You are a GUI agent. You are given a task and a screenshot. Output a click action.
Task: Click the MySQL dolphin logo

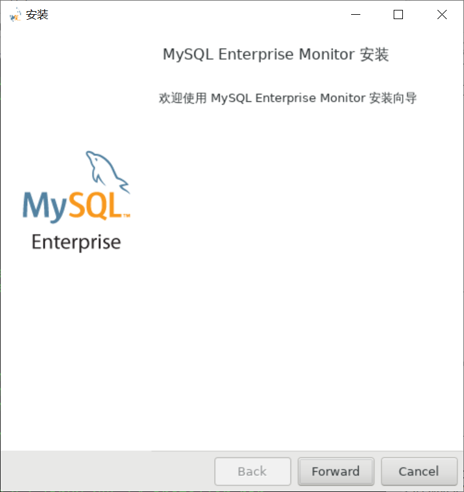click(x=106, y=169)
